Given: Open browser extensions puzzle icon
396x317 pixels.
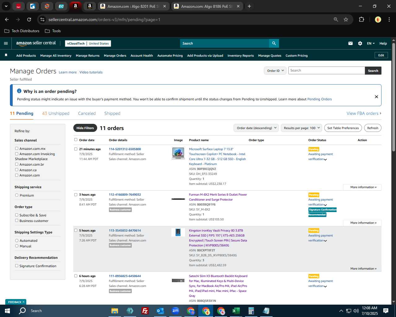Looking at the screenshot, I should coord(361,20).
